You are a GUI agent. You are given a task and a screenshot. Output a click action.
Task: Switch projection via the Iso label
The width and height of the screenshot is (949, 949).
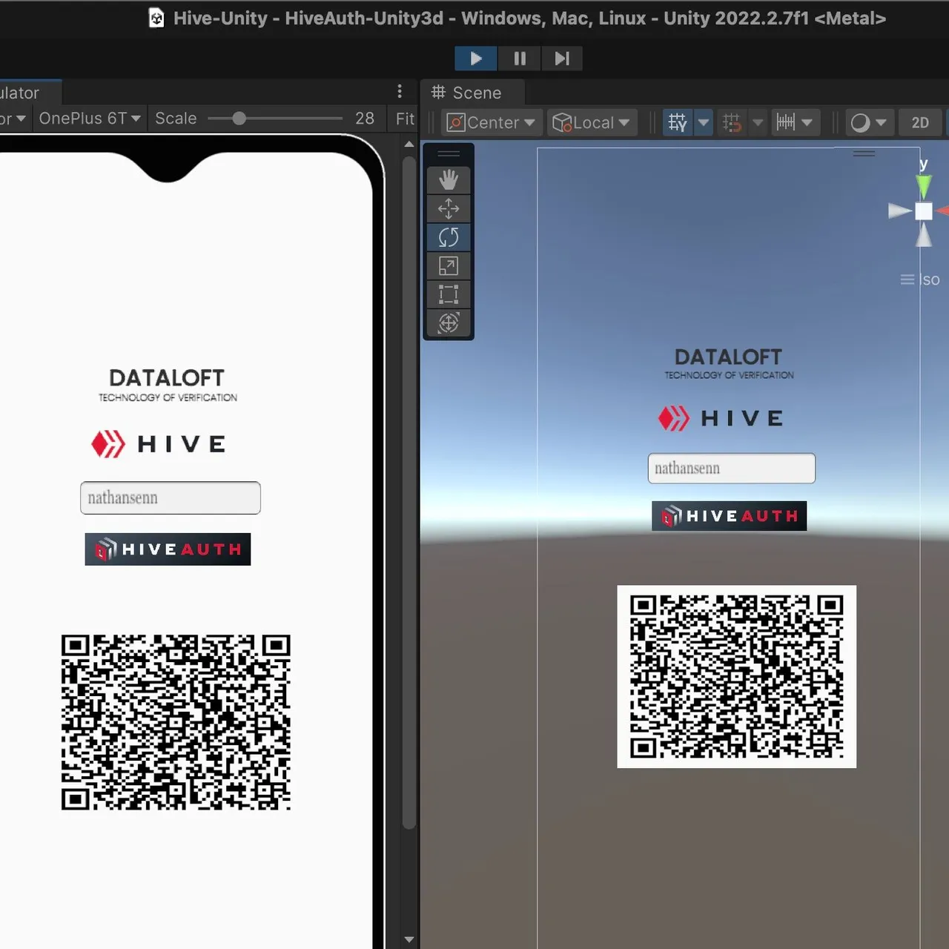(x=928, y=280)
